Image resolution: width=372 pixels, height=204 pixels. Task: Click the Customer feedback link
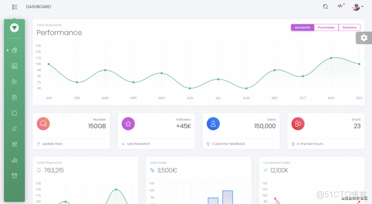click(229, 144)
